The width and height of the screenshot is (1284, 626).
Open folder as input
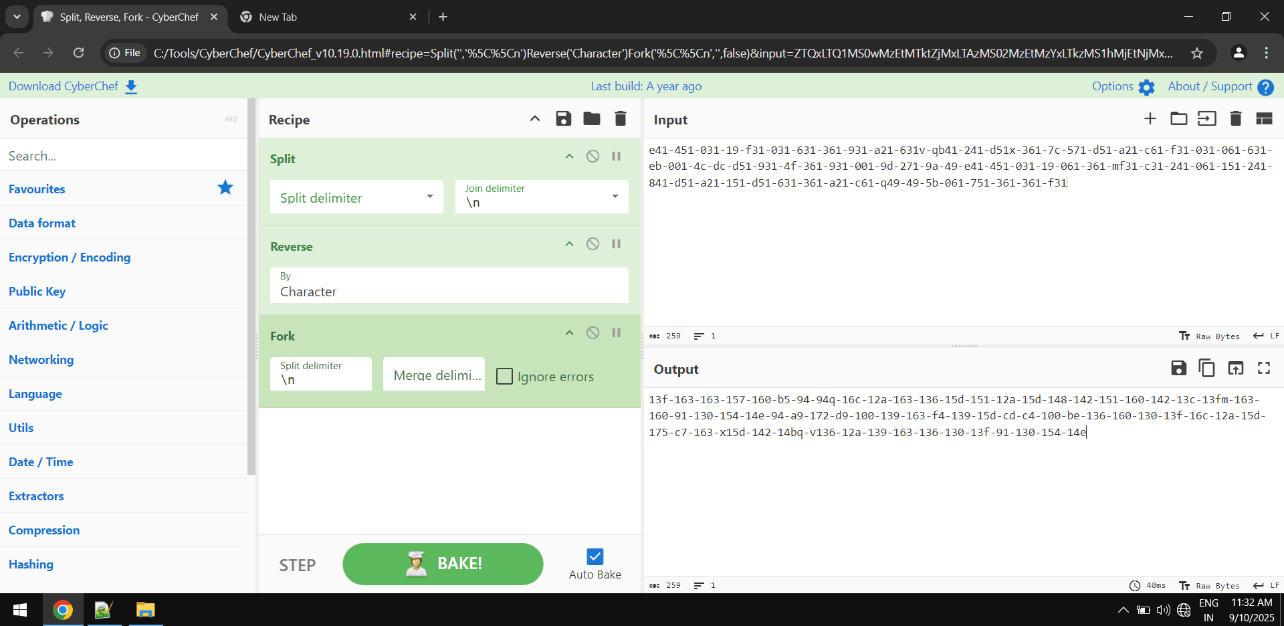pyautogui.click(x=1178, y=119)
